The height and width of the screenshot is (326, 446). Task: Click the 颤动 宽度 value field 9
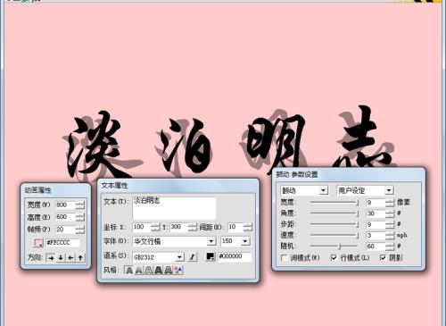pyautogui.click(x=376, y=203)
